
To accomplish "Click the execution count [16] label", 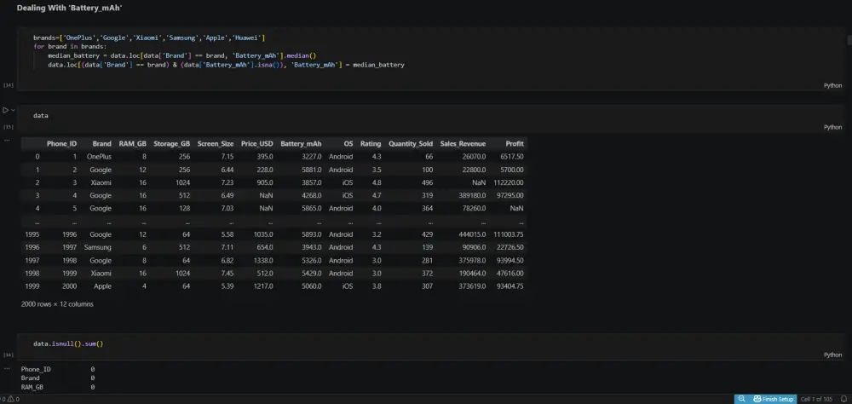I will [x=9, y=355].
